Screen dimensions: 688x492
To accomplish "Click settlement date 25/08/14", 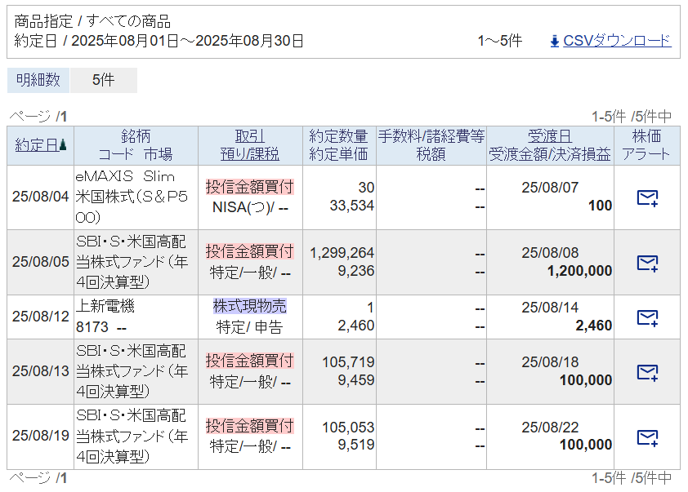I will 550,308.
